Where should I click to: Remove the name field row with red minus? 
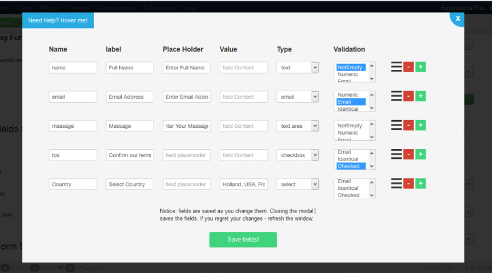(x=408, y=67)
